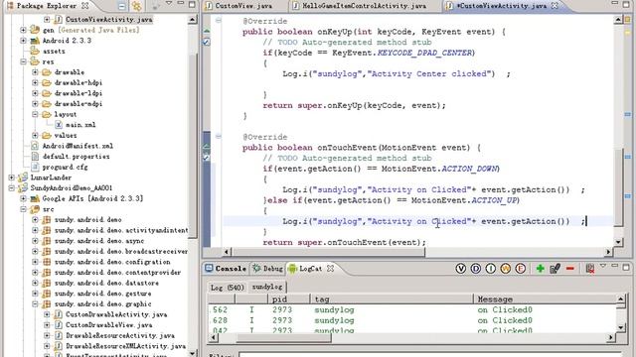Close the LogCat tab
The height and width of the screenshot is (357, 636).
coord(331,269)
